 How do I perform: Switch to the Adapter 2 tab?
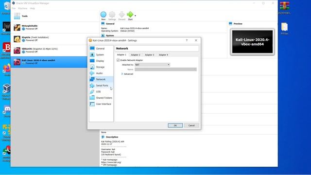coord(136,55)
